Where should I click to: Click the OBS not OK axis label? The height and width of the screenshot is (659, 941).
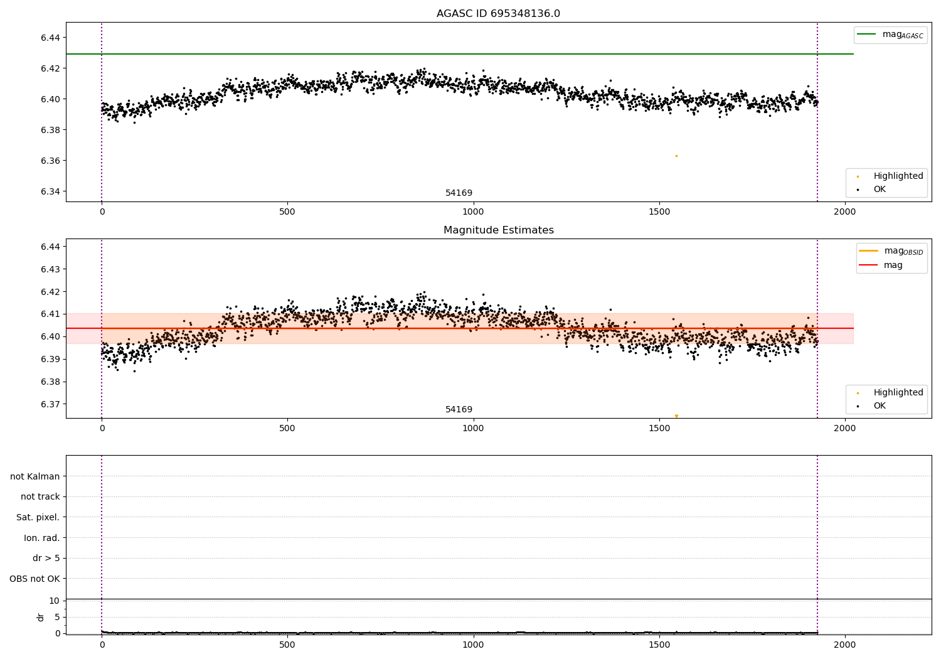coord(35,579)
